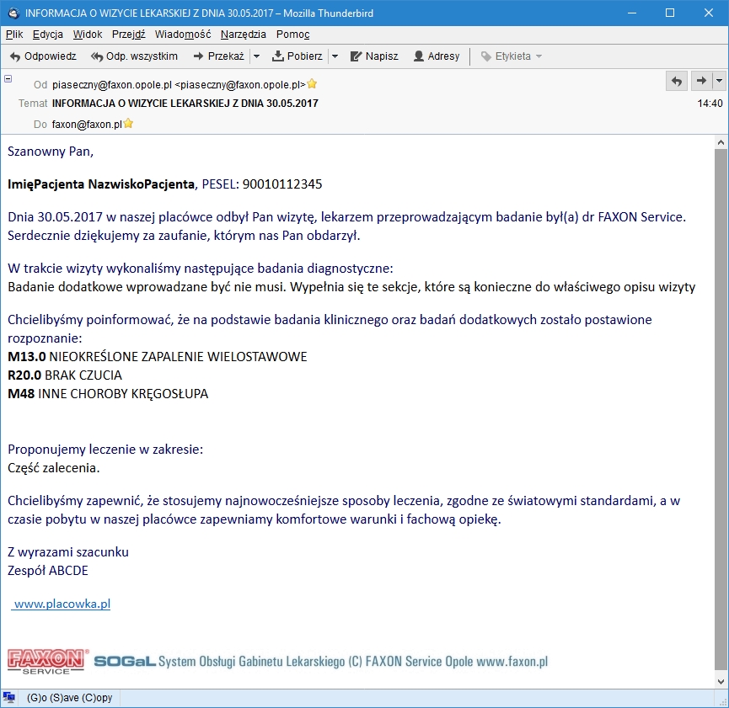
Task: Click the Pobierz download button
Action: (x=297, y=56)
